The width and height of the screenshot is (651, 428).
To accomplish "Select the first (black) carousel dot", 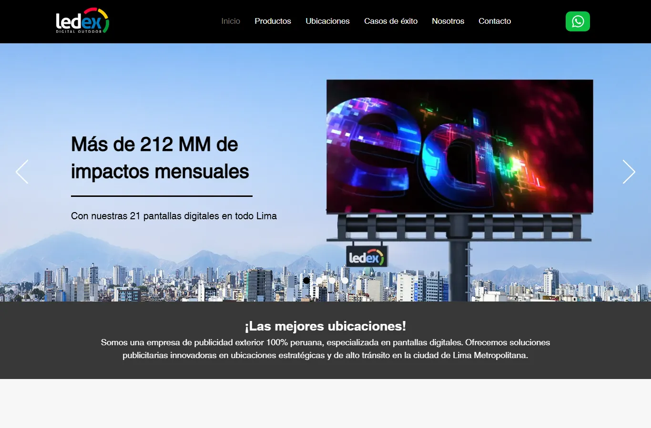I will [x=306, y=280].
